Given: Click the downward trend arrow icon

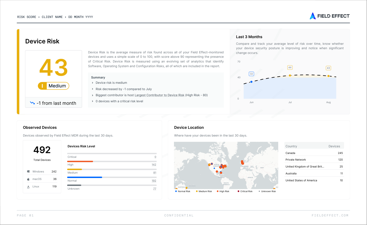Looking at the screenshot, I should [32, 103].
